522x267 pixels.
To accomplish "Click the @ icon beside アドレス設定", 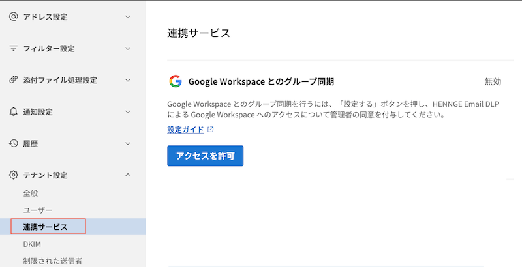I will click(13, 16).
